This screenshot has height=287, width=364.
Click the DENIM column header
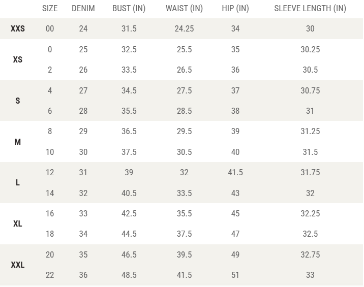point(83,8)
